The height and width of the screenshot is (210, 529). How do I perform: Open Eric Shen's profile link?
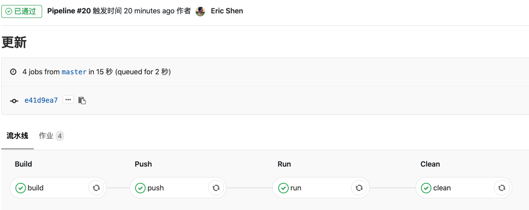tap(227, 11)
